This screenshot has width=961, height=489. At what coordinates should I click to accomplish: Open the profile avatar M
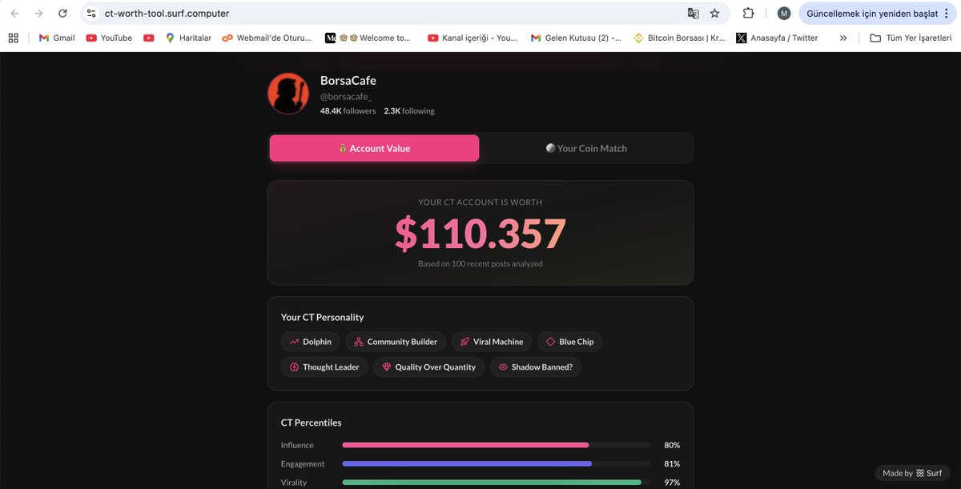[x=784, y=14]
